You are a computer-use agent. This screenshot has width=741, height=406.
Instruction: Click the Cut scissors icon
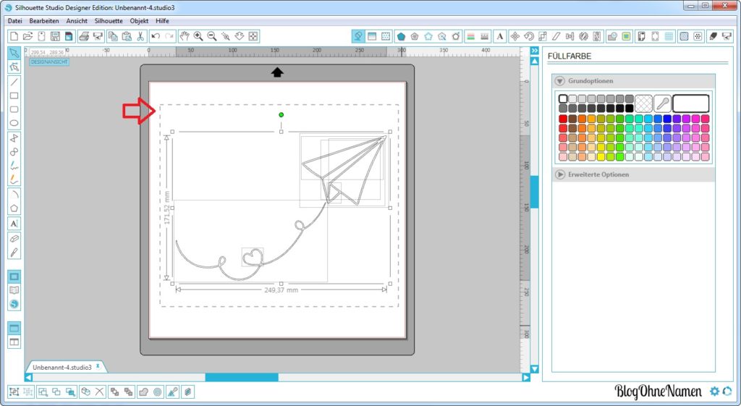pyautogui.click(x=140, y=36)
